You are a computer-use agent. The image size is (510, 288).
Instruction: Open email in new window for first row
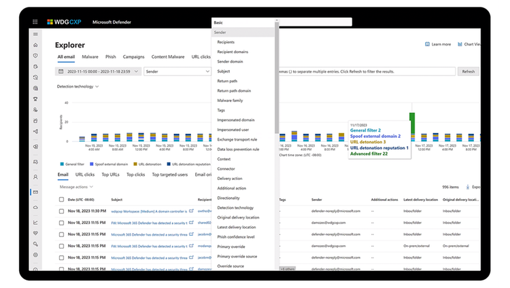tap(191, 211)
